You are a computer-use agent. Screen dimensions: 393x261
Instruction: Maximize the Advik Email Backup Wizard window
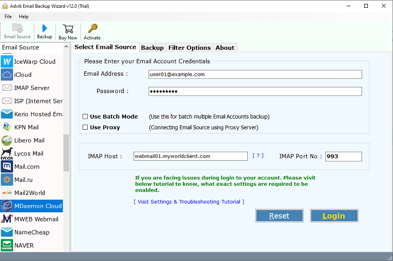[x=366, y=6]
